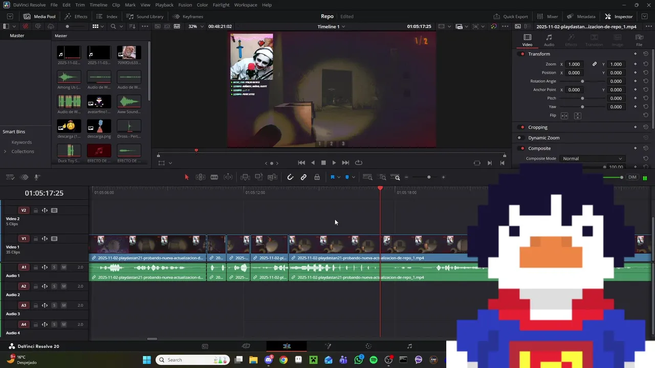Open the Workspace menu

point(246,5)
